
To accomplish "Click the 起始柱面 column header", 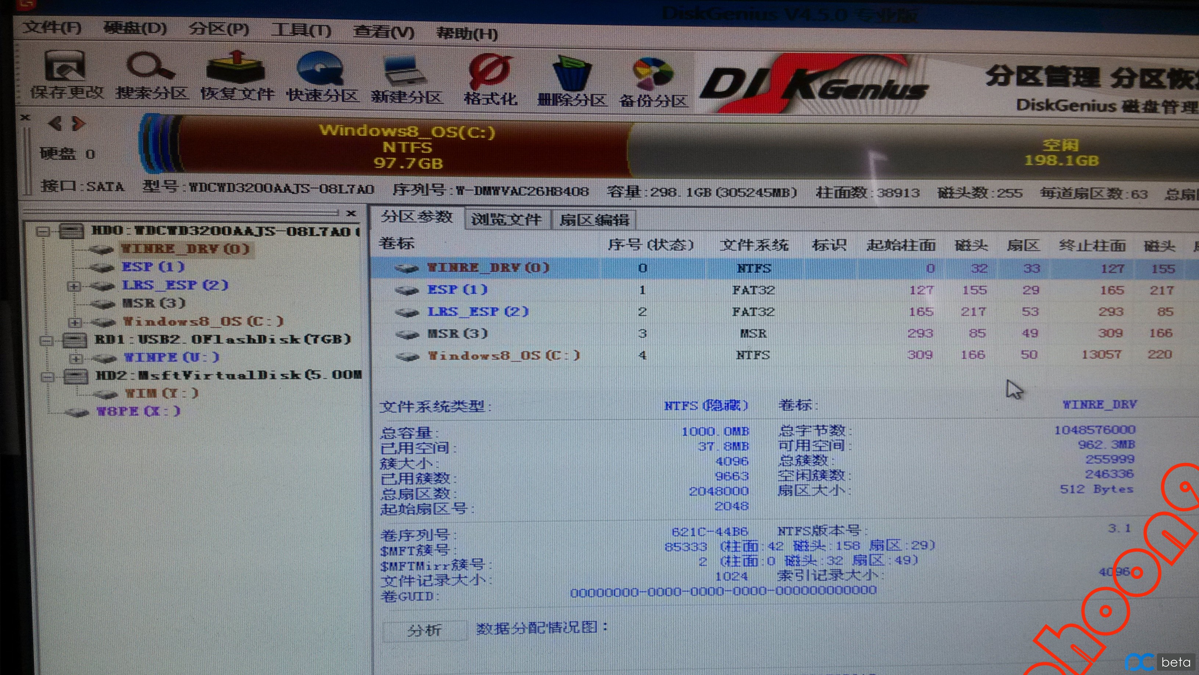I will 901,245.
